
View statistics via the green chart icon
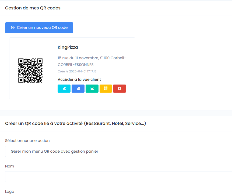point(92,88)
